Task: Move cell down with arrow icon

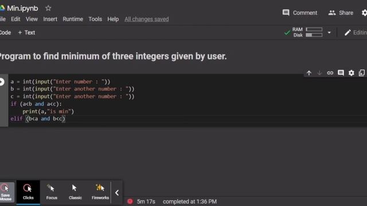Action: click(319, 73)
